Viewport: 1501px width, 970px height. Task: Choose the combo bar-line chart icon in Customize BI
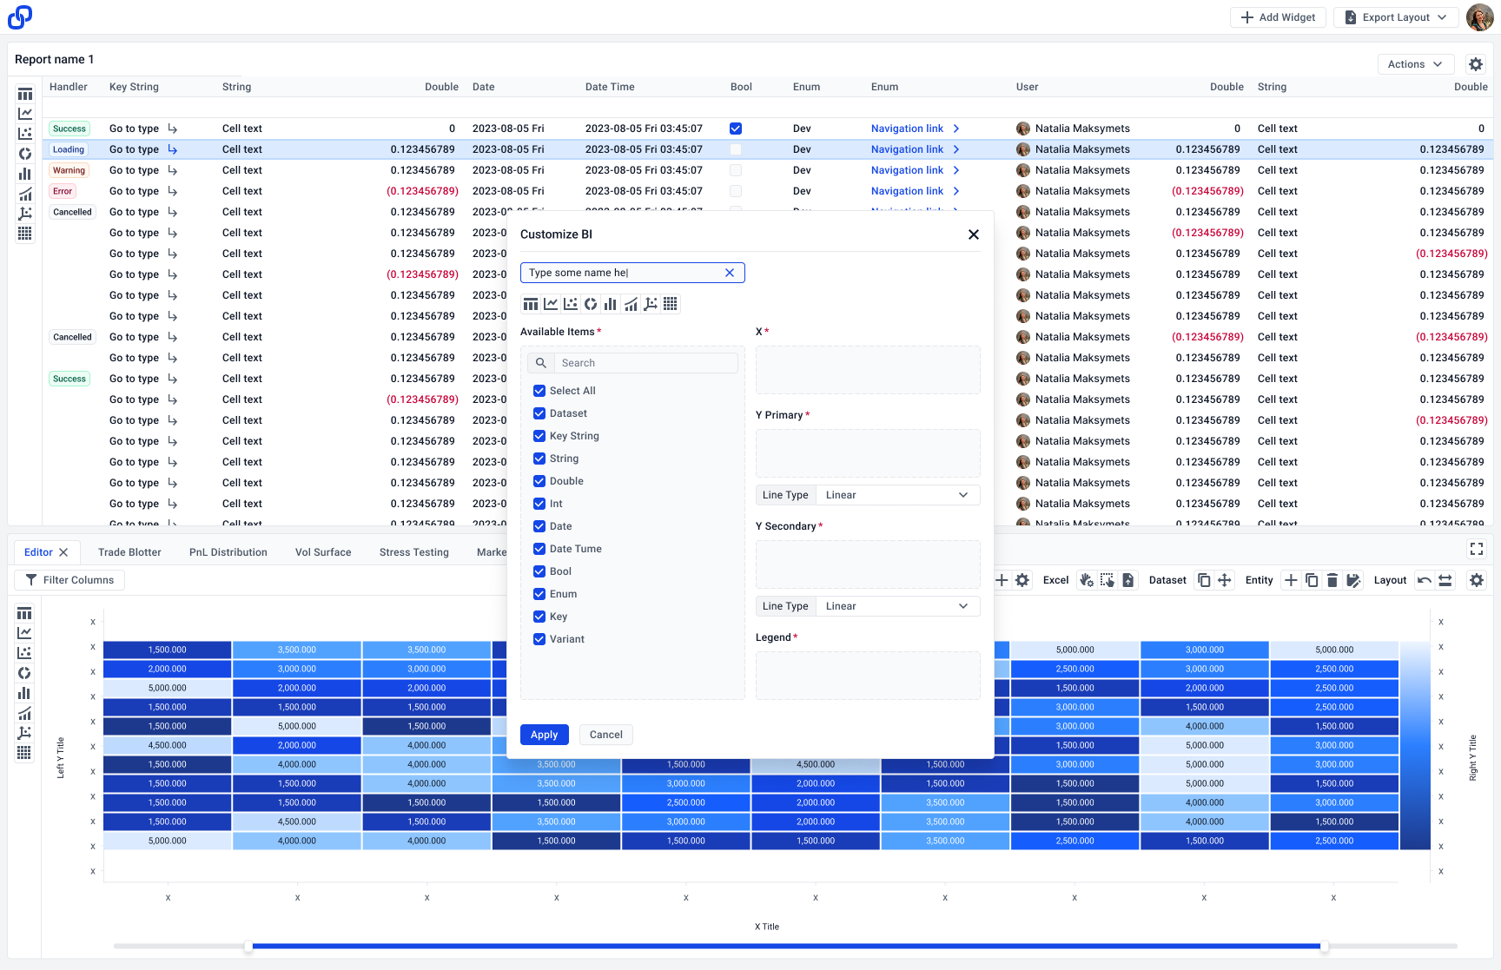click(x=631, y=304)
